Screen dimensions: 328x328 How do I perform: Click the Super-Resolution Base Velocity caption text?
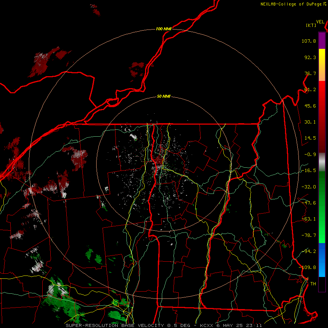click(164, 325)
